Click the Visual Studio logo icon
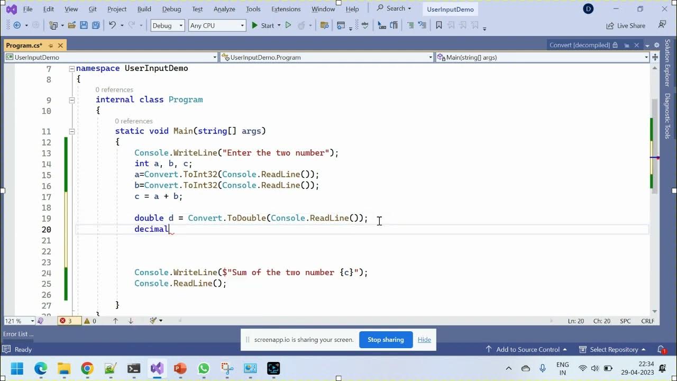This screenshot has width=677, height=381. [11, 9]
